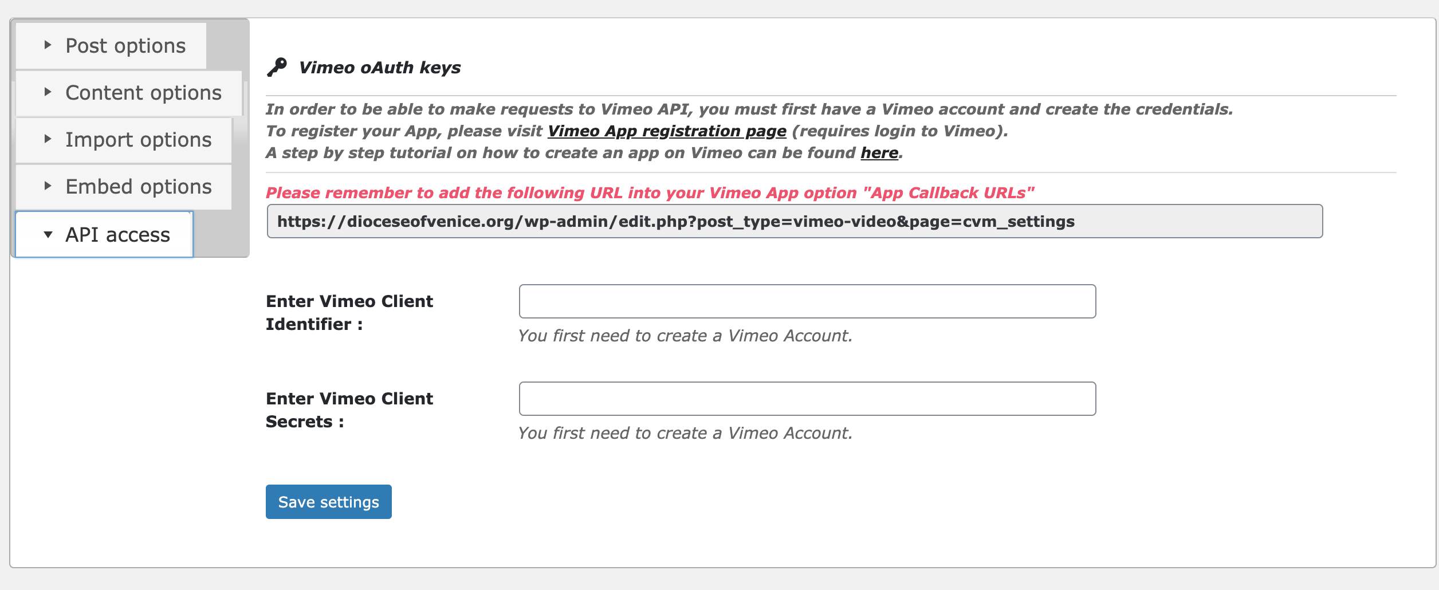Expand the Content options triangle
Viewport: 1439px width, 590px height.
(48, 92)
